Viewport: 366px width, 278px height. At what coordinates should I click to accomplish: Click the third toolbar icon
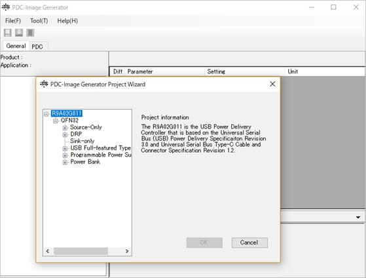click(x=30, y=33)
